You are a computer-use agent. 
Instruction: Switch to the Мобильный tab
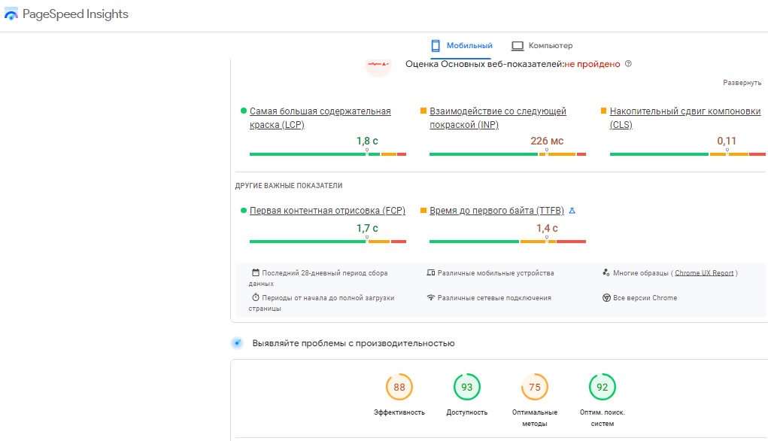pos(461,46)
